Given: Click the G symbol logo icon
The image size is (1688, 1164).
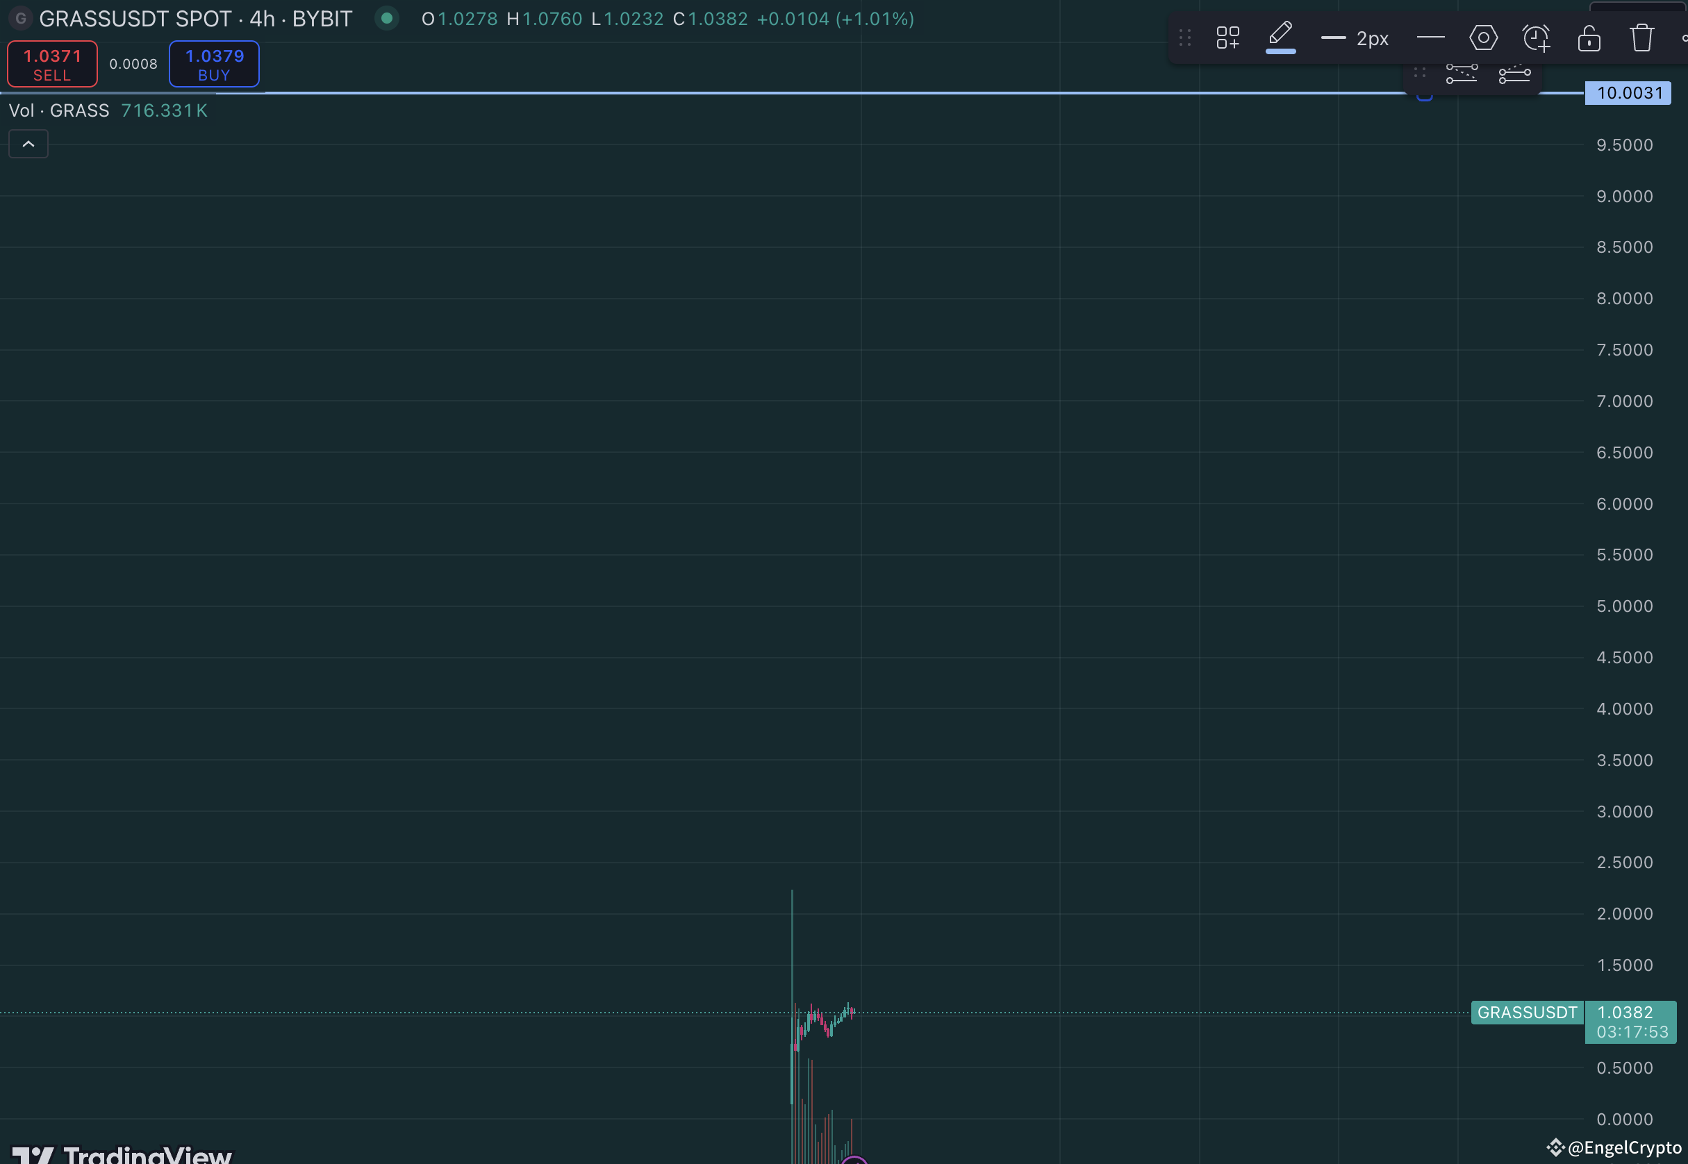Looking at the screenshot, I should [21, 19].
